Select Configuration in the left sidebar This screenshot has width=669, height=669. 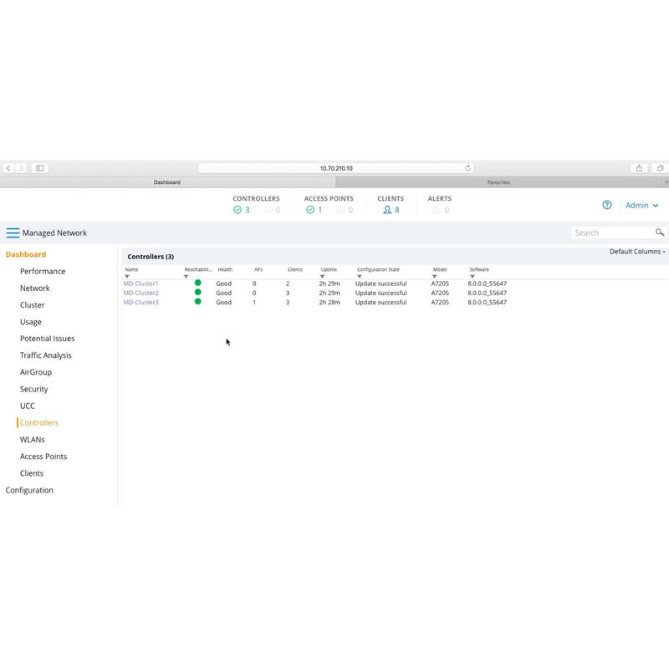(29, 490)
